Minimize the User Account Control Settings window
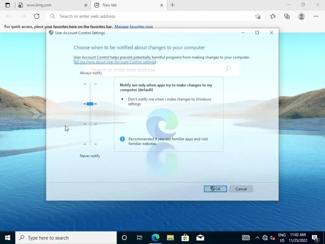Screen dimensions: 325x244 point(243,33)
